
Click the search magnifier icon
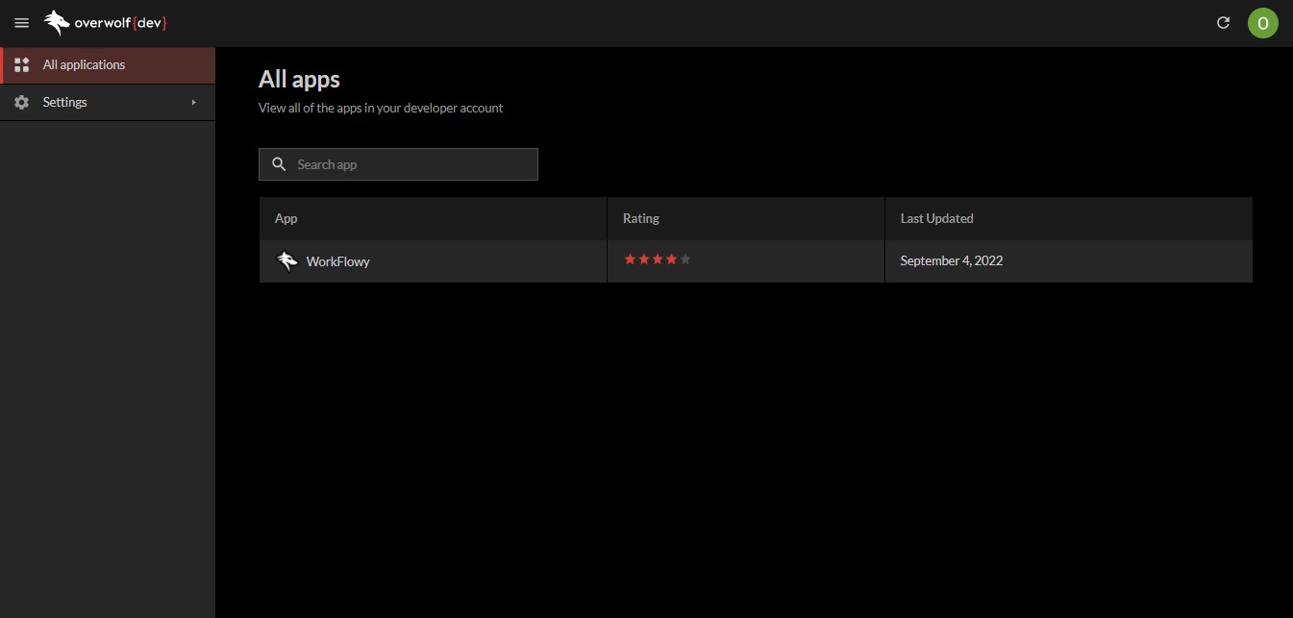coord(279,164)
